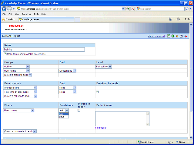The width and height of the screenshot is (194, 145).
Task: Click the Live Search box
Action: [160, 9]
